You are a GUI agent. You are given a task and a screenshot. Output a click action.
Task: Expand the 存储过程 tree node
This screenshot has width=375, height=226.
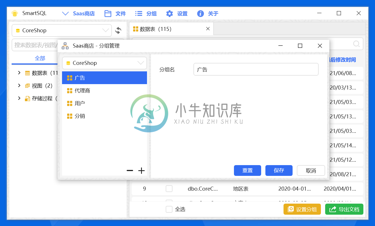point(19,98)
